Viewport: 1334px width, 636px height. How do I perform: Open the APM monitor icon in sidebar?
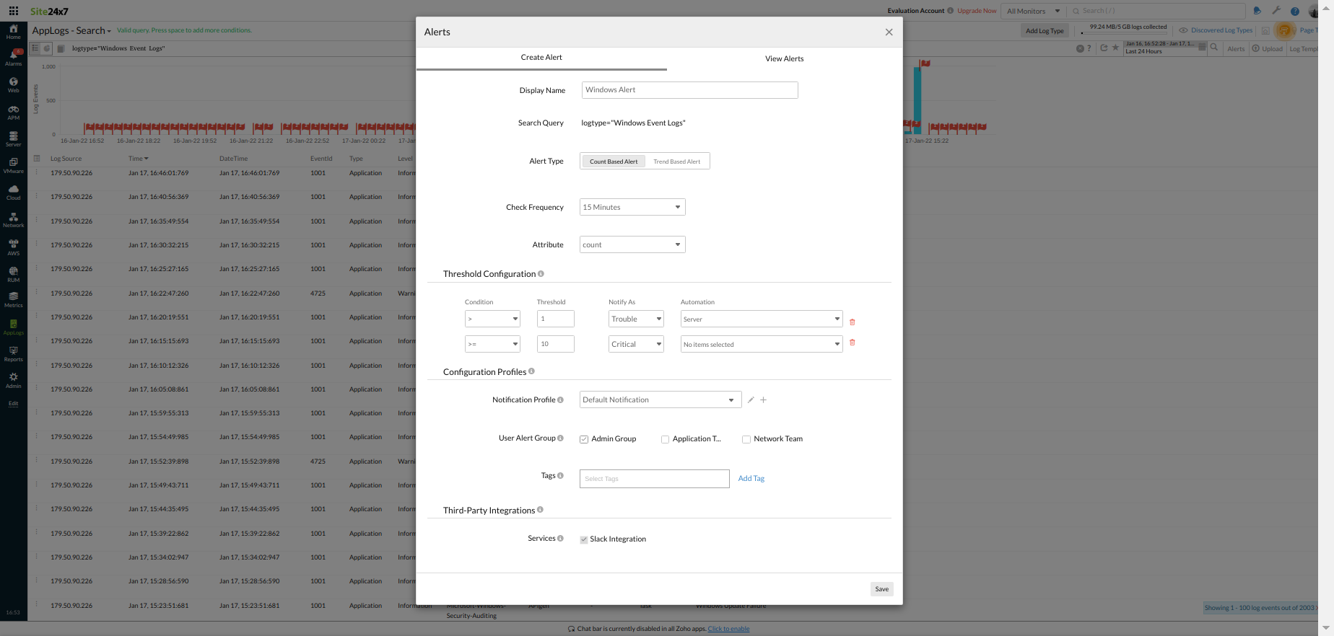13,112
